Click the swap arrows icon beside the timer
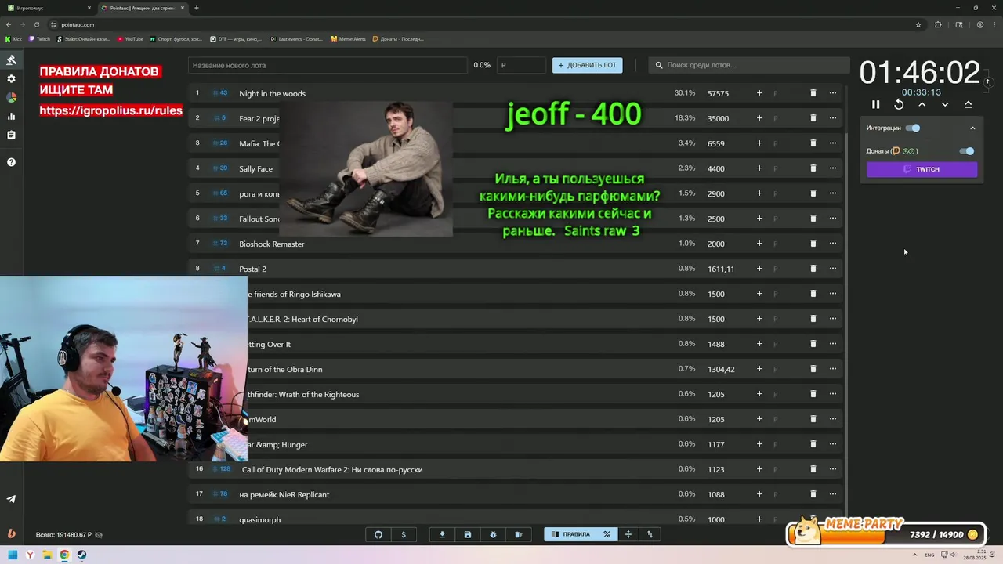 [989, 82]
